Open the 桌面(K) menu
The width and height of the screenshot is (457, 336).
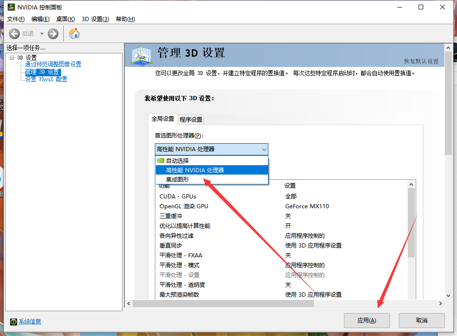(66, 19)
